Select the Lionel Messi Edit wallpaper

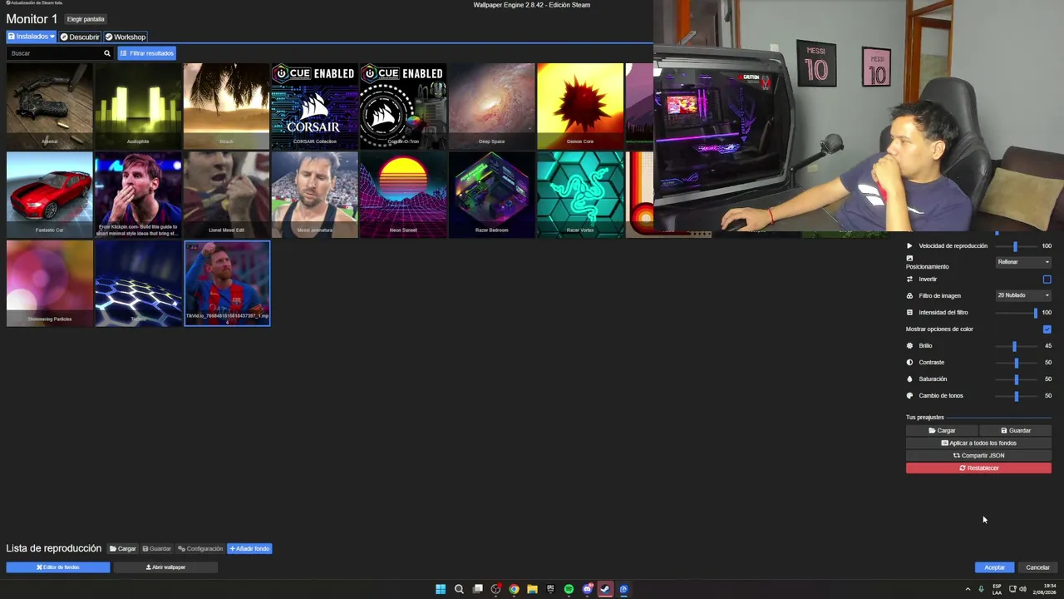[226, 195]
